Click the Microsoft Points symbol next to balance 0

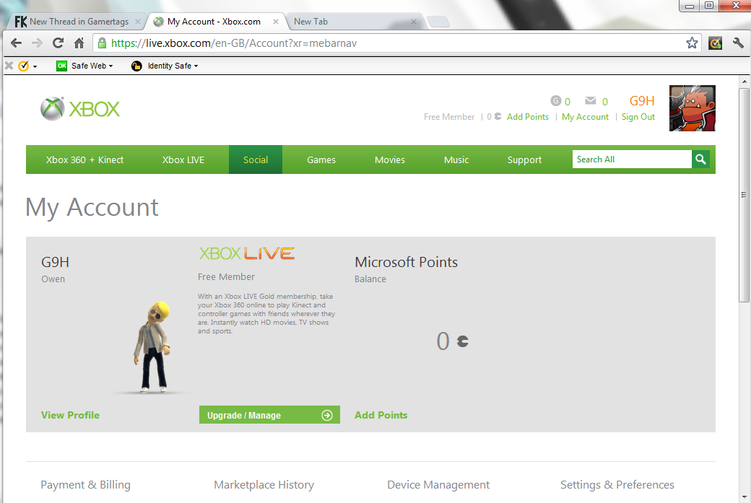(462, 341)
